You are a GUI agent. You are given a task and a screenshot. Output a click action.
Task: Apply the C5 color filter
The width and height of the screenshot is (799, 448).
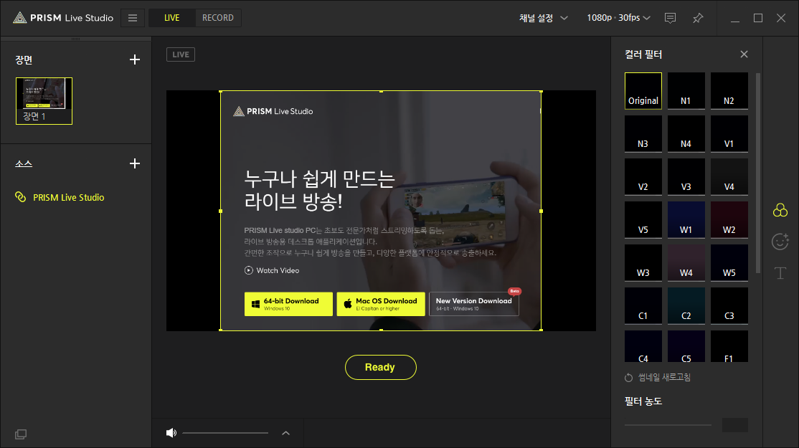(686, 346)
